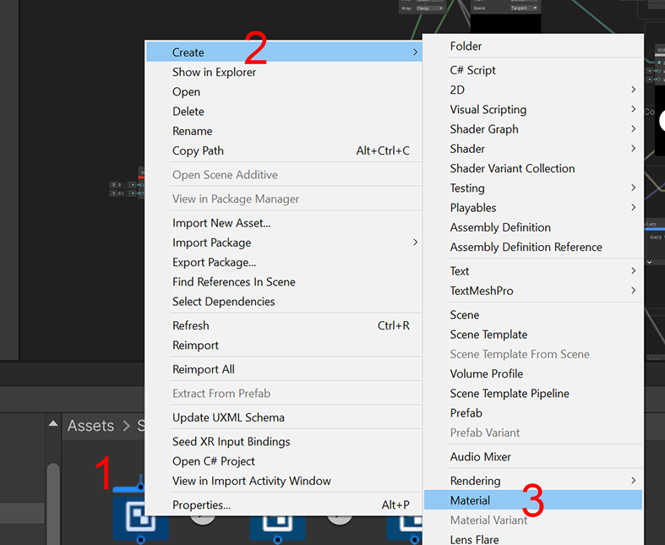Viewport: 665px width, 545px height.
Task: Click the scroll-up arrow in the Project panel
Action: (x=53, y=424)
